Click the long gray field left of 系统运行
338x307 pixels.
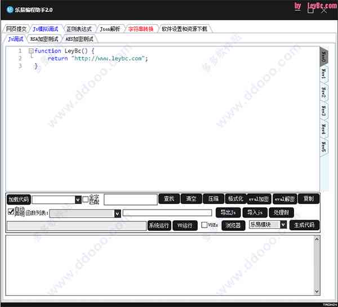(x=77, y=226)
